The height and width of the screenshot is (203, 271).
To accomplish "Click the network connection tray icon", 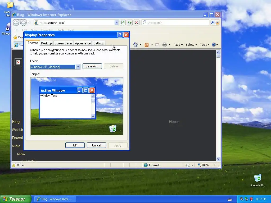I will 246,199.
